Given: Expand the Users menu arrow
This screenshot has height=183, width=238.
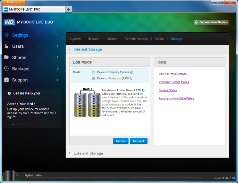Looking at the screenshot, I should [x=57, y=46].
